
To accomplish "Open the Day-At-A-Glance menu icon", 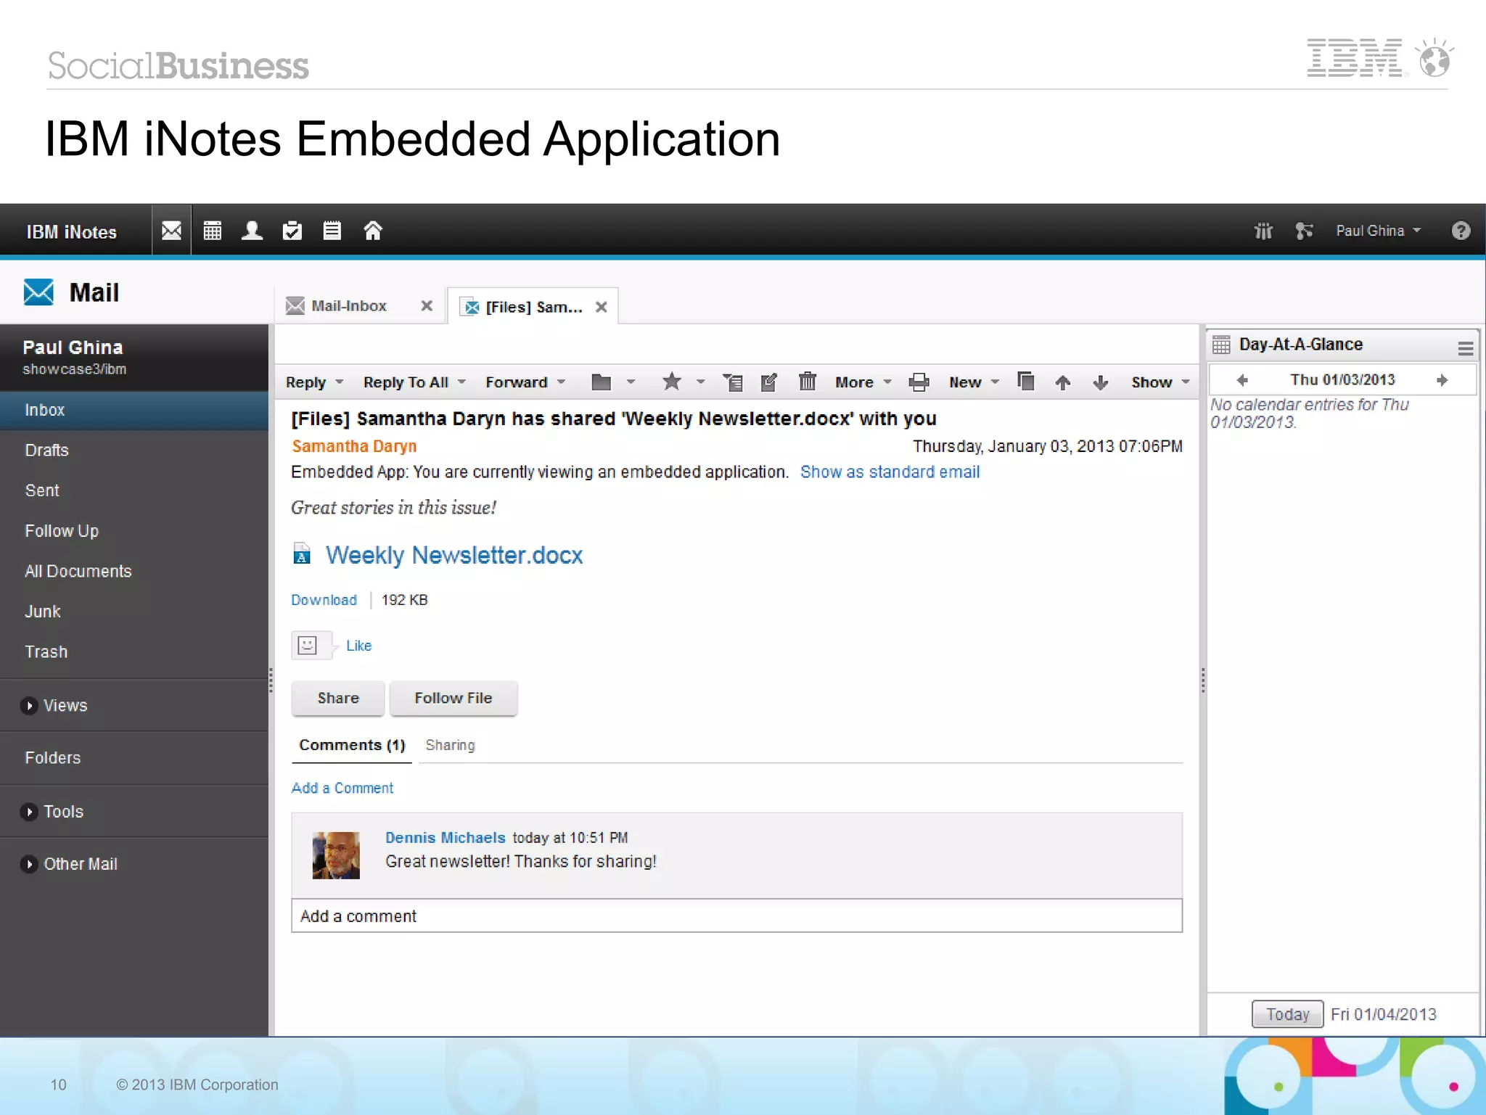I will [1465, 348].
